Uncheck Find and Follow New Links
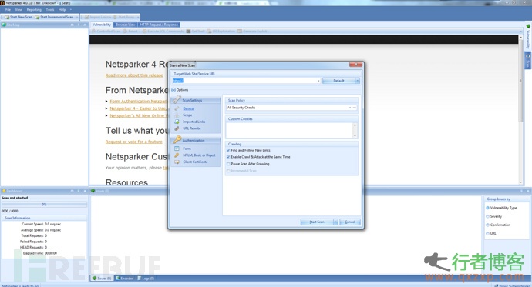Viewport: 532px width, 287px height. 228,150
